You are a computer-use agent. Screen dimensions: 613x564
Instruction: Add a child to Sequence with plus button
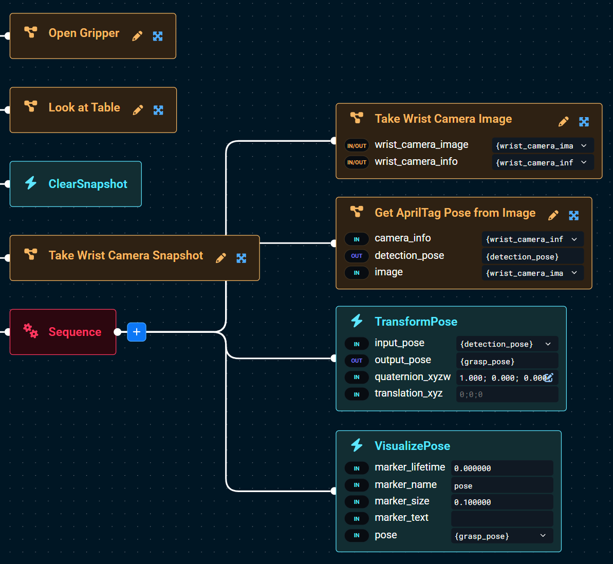pos(137,332)
